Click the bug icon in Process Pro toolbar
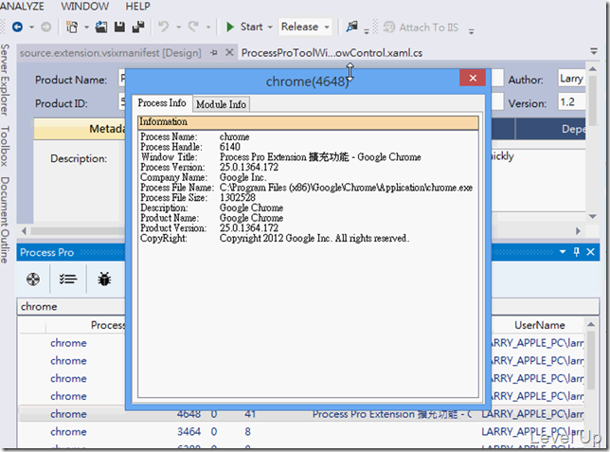Image resolution: width=610 pixels, height=452 pixels. click(x=104, y=280)
